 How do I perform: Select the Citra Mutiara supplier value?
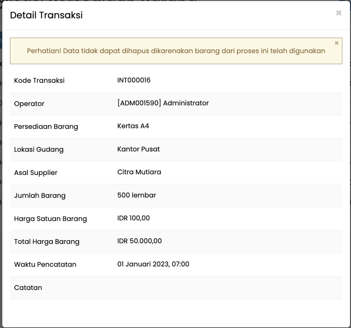point(139,172)
